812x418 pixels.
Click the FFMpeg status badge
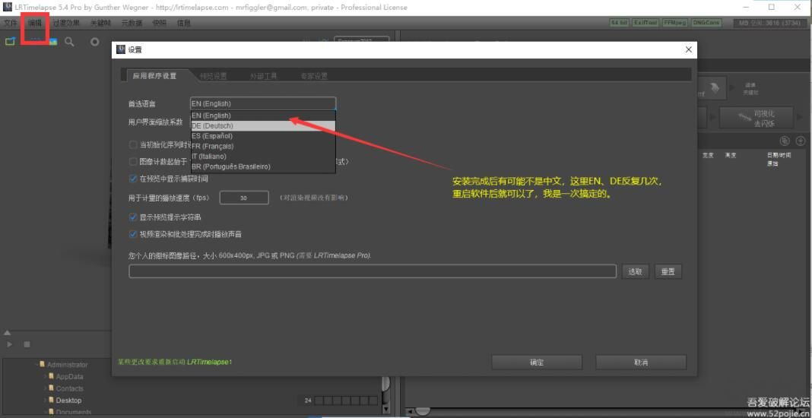click(674, 24)
